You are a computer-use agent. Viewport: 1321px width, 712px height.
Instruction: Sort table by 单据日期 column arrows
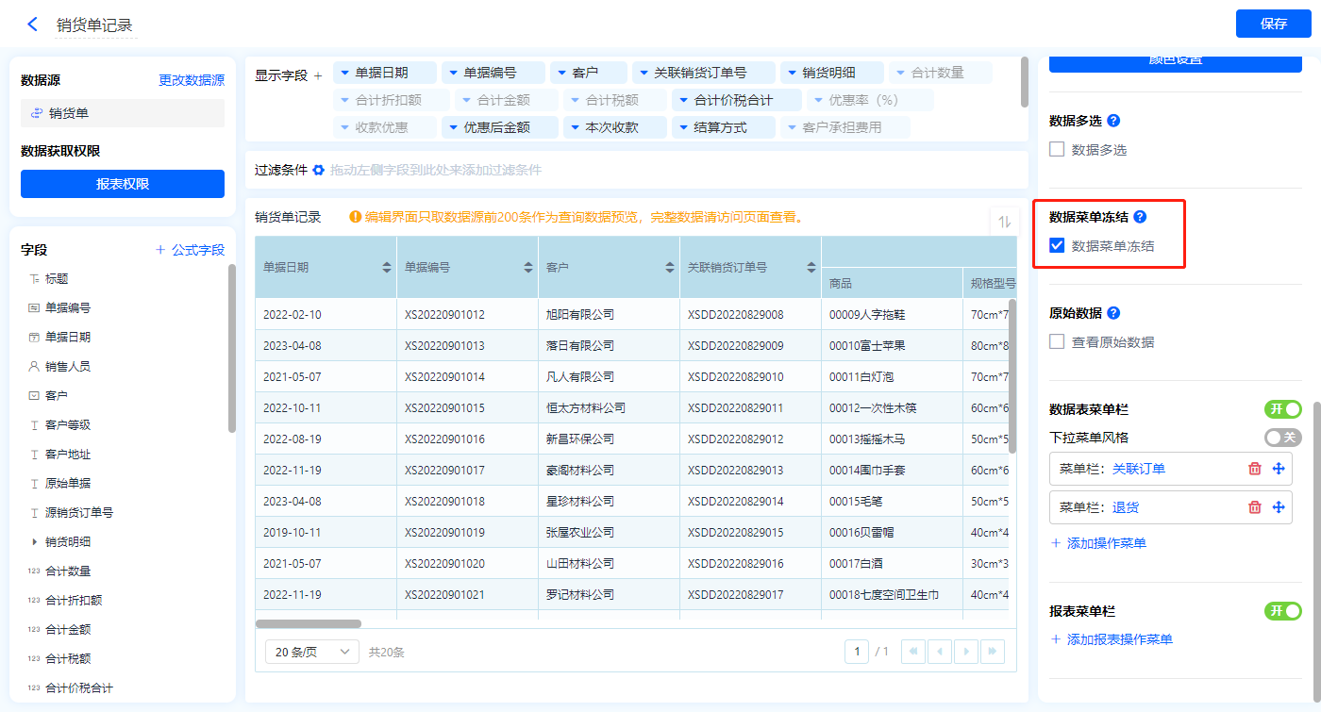point(387,268)
